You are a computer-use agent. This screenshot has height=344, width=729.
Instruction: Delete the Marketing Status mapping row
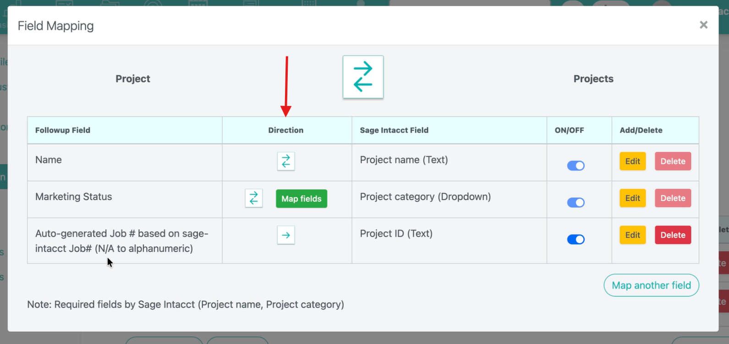click(672, 198)
